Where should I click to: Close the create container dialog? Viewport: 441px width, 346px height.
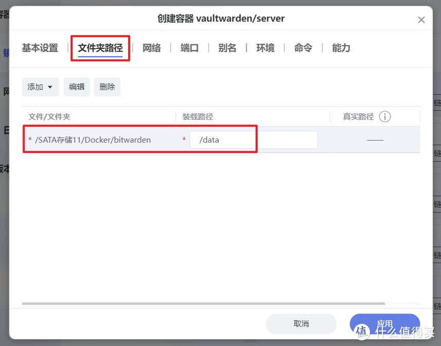[421, 20]
